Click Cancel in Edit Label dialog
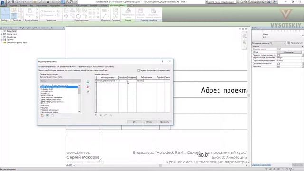 tap(149, 122)
